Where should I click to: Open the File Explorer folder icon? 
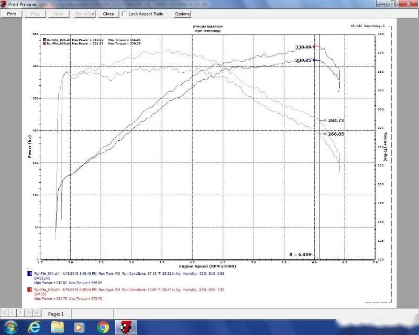pos(57,327)
